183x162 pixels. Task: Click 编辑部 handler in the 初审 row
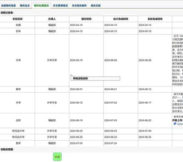click(x=52, y=31)
